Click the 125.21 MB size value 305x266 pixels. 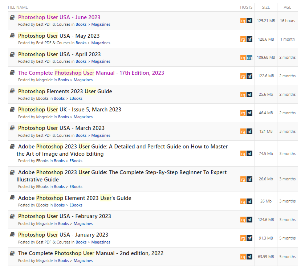click(x=266, y=21)
